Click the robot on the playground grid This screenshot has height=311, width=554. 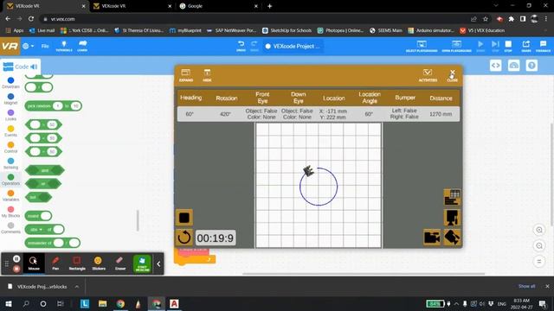pos(309,171)
